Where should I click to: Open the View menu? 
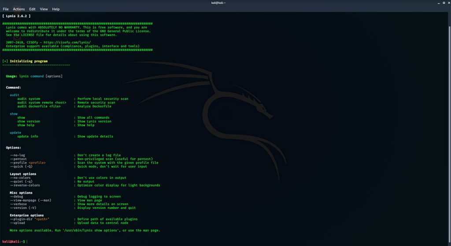click(44, 9)
